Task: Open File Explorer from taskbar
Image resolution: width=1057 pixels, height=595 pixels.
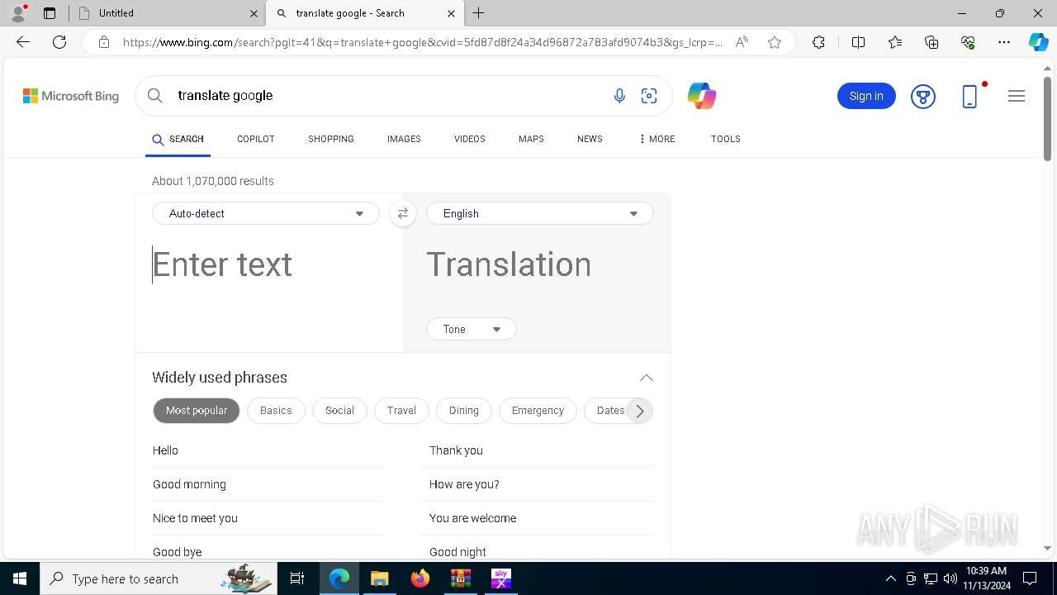Action: 379,578
